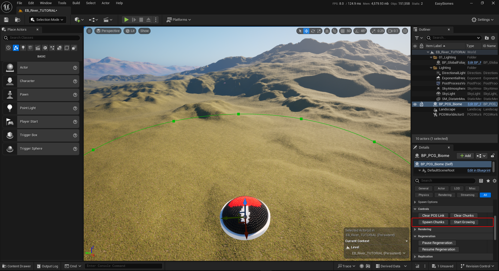Image resolution: width=499 pixels, height=271 pixels.
Task: Switch to the Actor filter tab in Details
Action: point(441,188)
